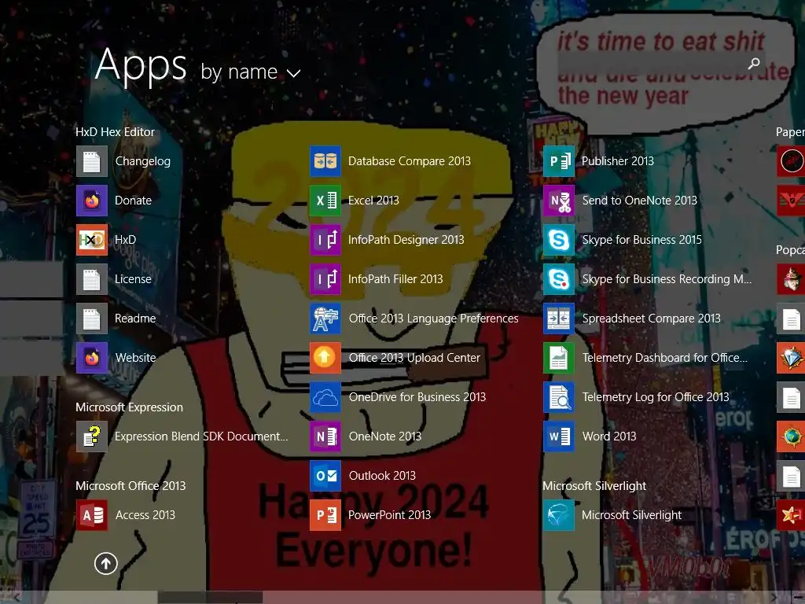Click the search magnifier icon
The image size is (805, 604).
click(754, 64)
